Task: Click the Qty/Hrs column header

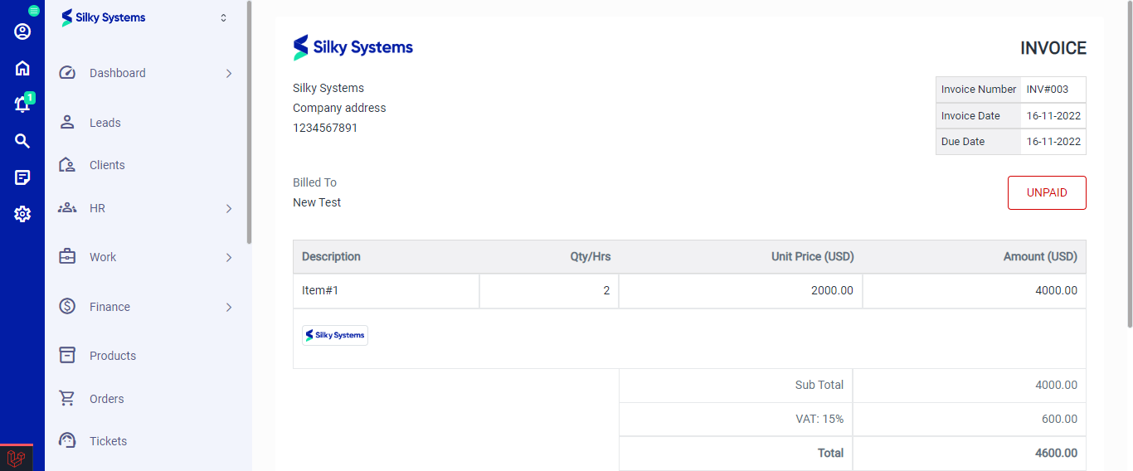Action: [591, 257]
